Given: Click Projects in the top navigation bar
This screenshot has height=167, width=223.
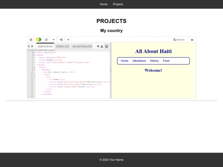Looking at the screenshot, I should click(x=118, y=4).
